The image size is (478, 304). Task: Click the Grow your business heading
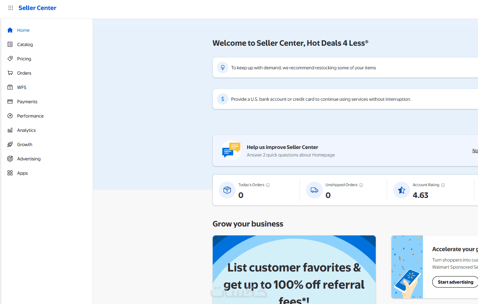[248, 224]
